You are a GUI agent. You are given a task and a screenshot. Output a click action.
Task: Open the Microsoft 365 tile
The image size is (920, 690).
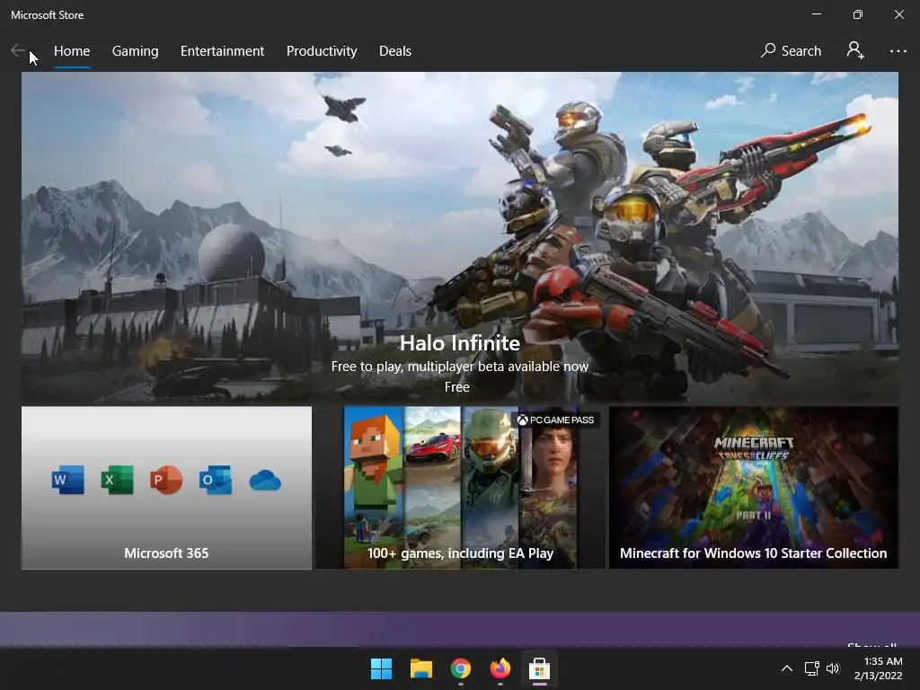[166, 488]
